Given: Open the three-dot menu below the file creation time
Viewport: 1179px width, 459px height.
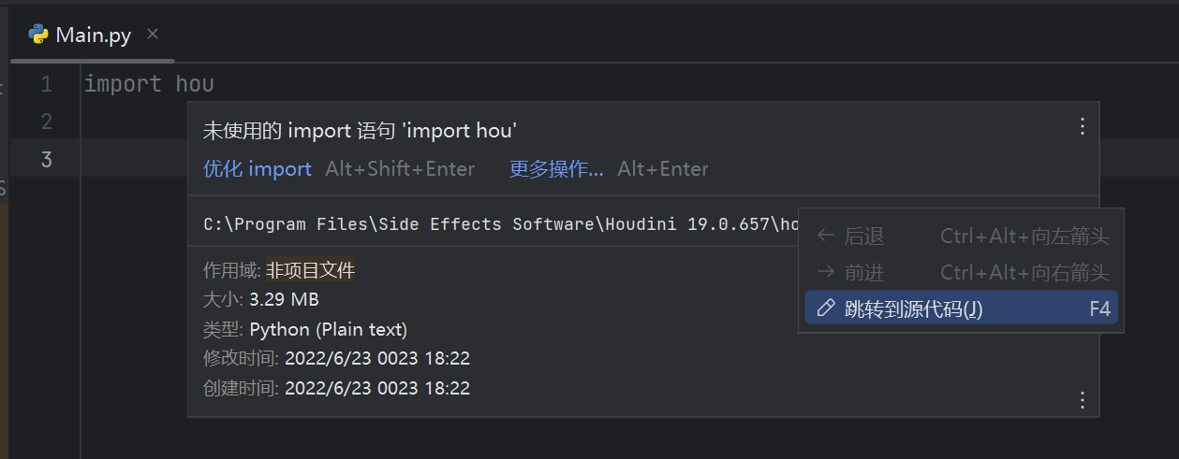Looking at the screenshot, I should (1082, 400).
